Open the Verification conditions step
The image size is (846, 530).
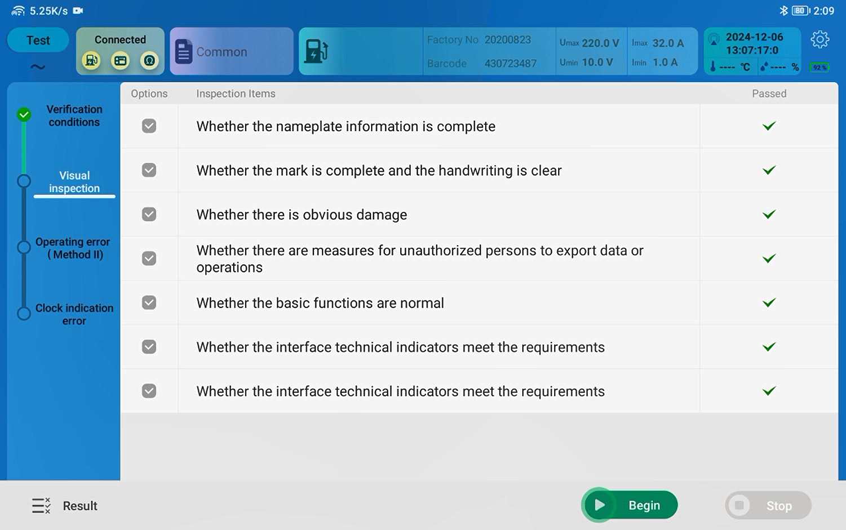[74, 115]
